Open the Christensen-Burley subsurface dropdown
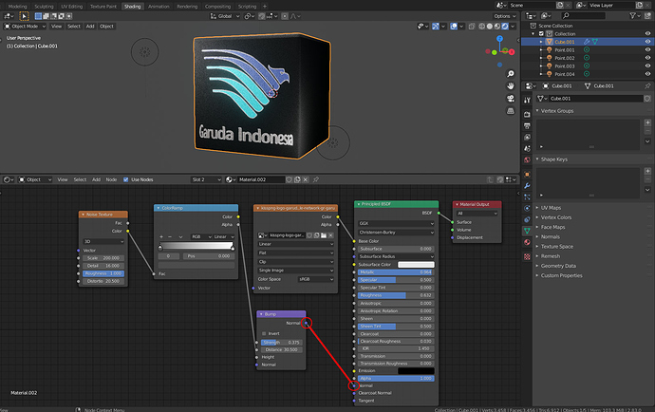This screenshot has width=655, height=412. [396, 233]
